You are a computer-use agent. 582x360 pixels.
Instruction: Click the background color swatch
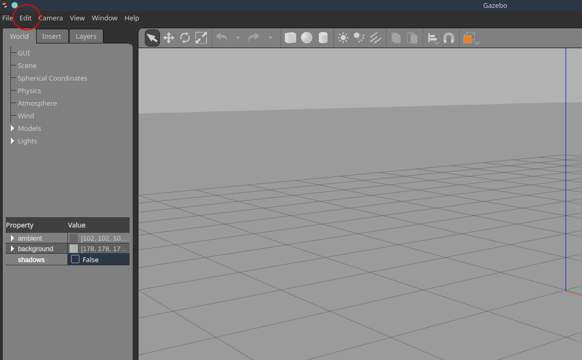[74, 249]
